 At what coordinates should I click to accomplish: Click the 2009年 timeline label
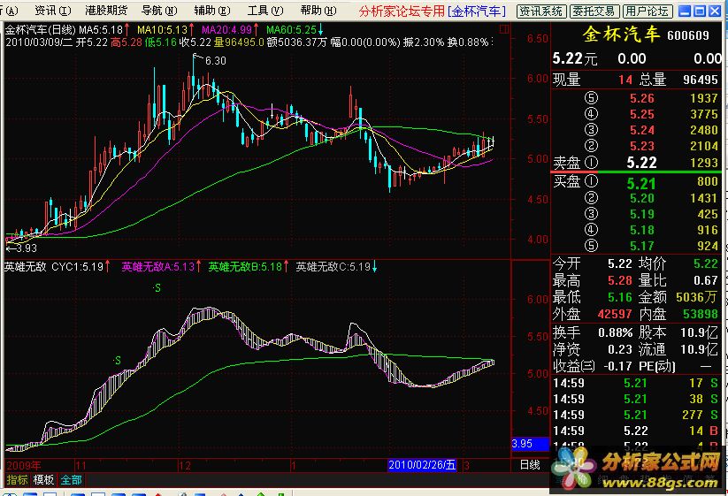click(x=24, y=465)
